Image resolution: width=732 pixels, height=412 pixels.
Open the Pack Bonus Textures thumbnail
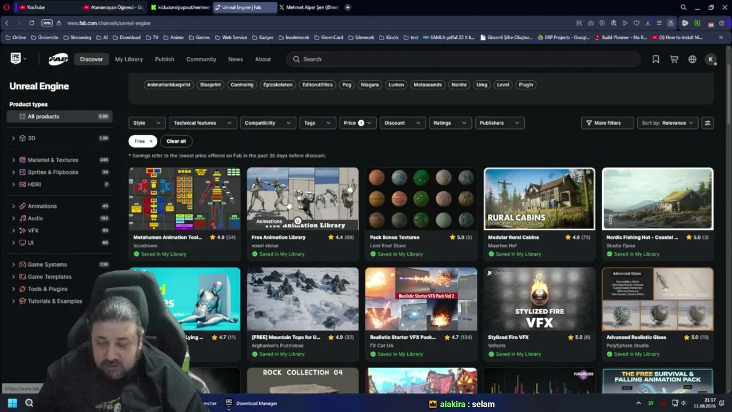[421, 199]
